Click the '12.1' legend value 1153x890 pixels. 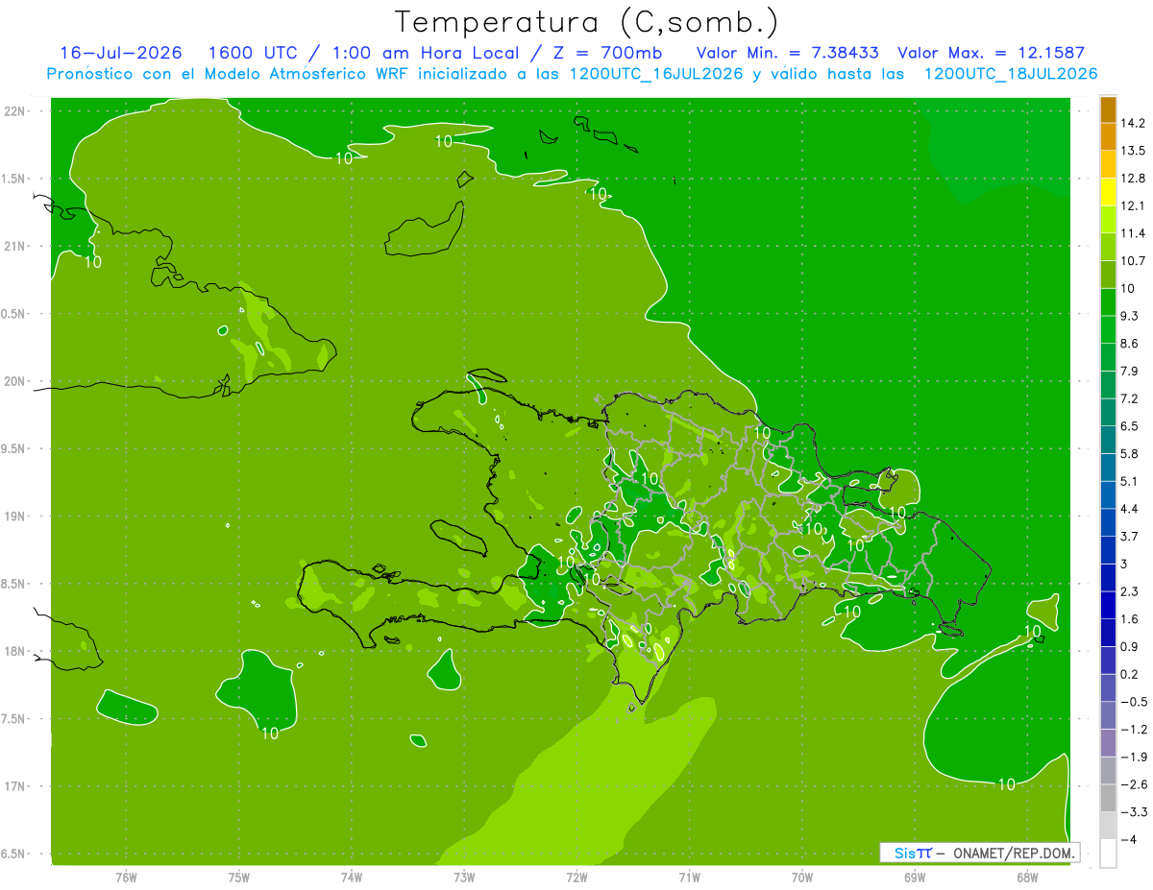click(1134, 205)
